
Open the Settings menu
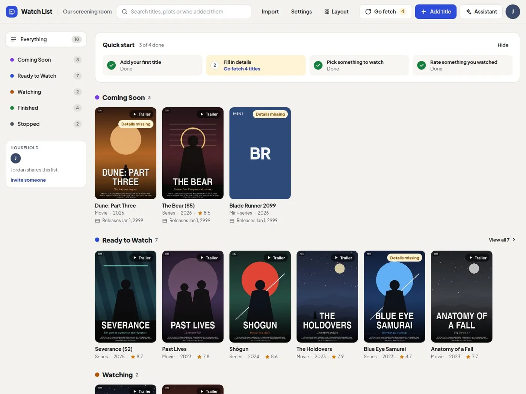[301, 12]
